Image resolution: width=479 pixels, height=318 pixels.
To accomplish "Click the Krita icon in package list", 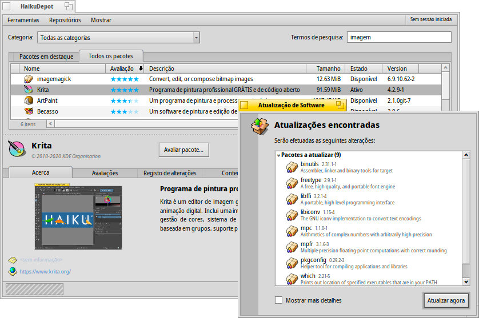I will 29,90.
